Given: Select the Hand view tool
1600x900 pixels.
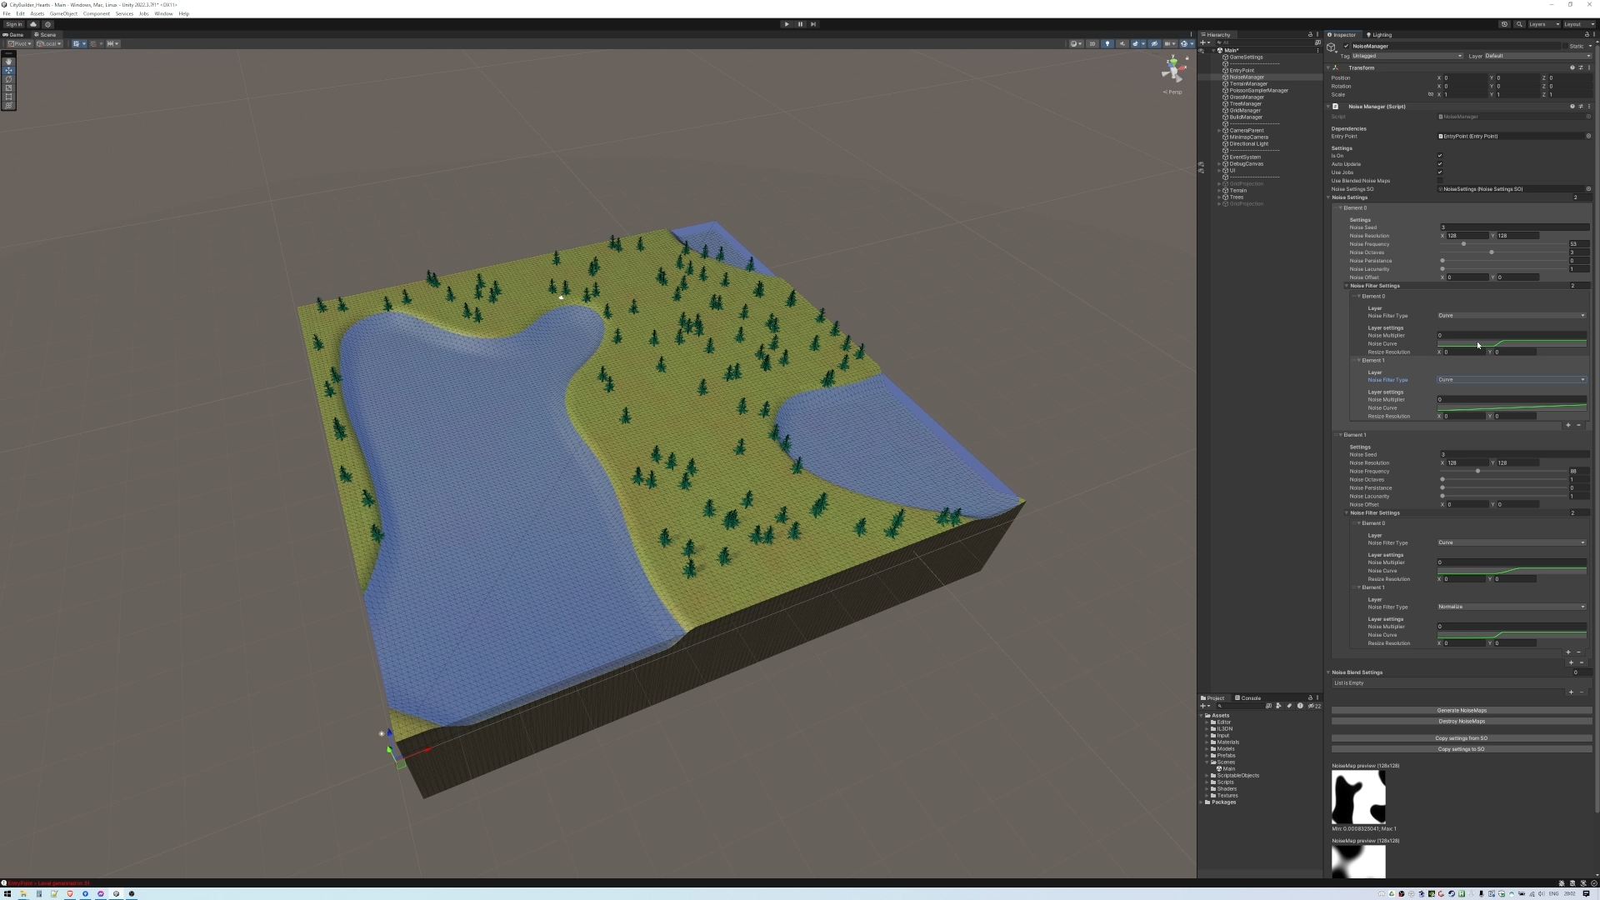Looking at the screenshot, I should point(8,62).
